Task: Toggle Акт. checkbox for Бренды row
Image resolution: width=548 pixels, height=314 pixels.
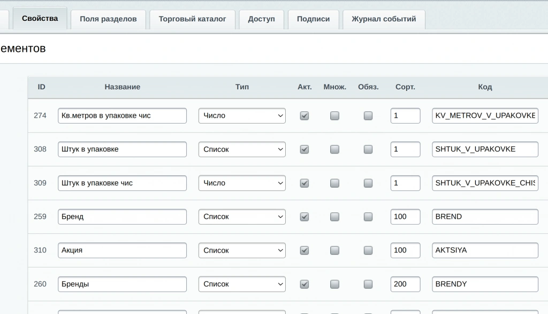Action: pyautogui.click(x=305, y=284)
